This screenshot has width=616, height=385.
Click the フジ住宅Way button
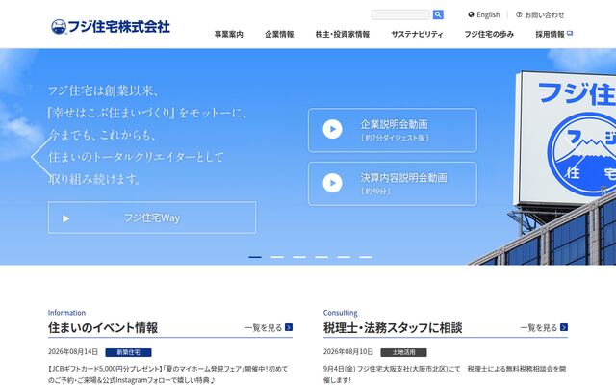coord(152,218)
